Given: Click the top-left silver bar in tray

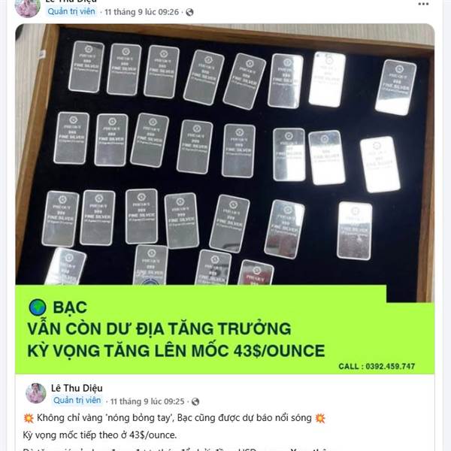Looking at the screenshot, I should pyautogui.click(x=86, y=67).
